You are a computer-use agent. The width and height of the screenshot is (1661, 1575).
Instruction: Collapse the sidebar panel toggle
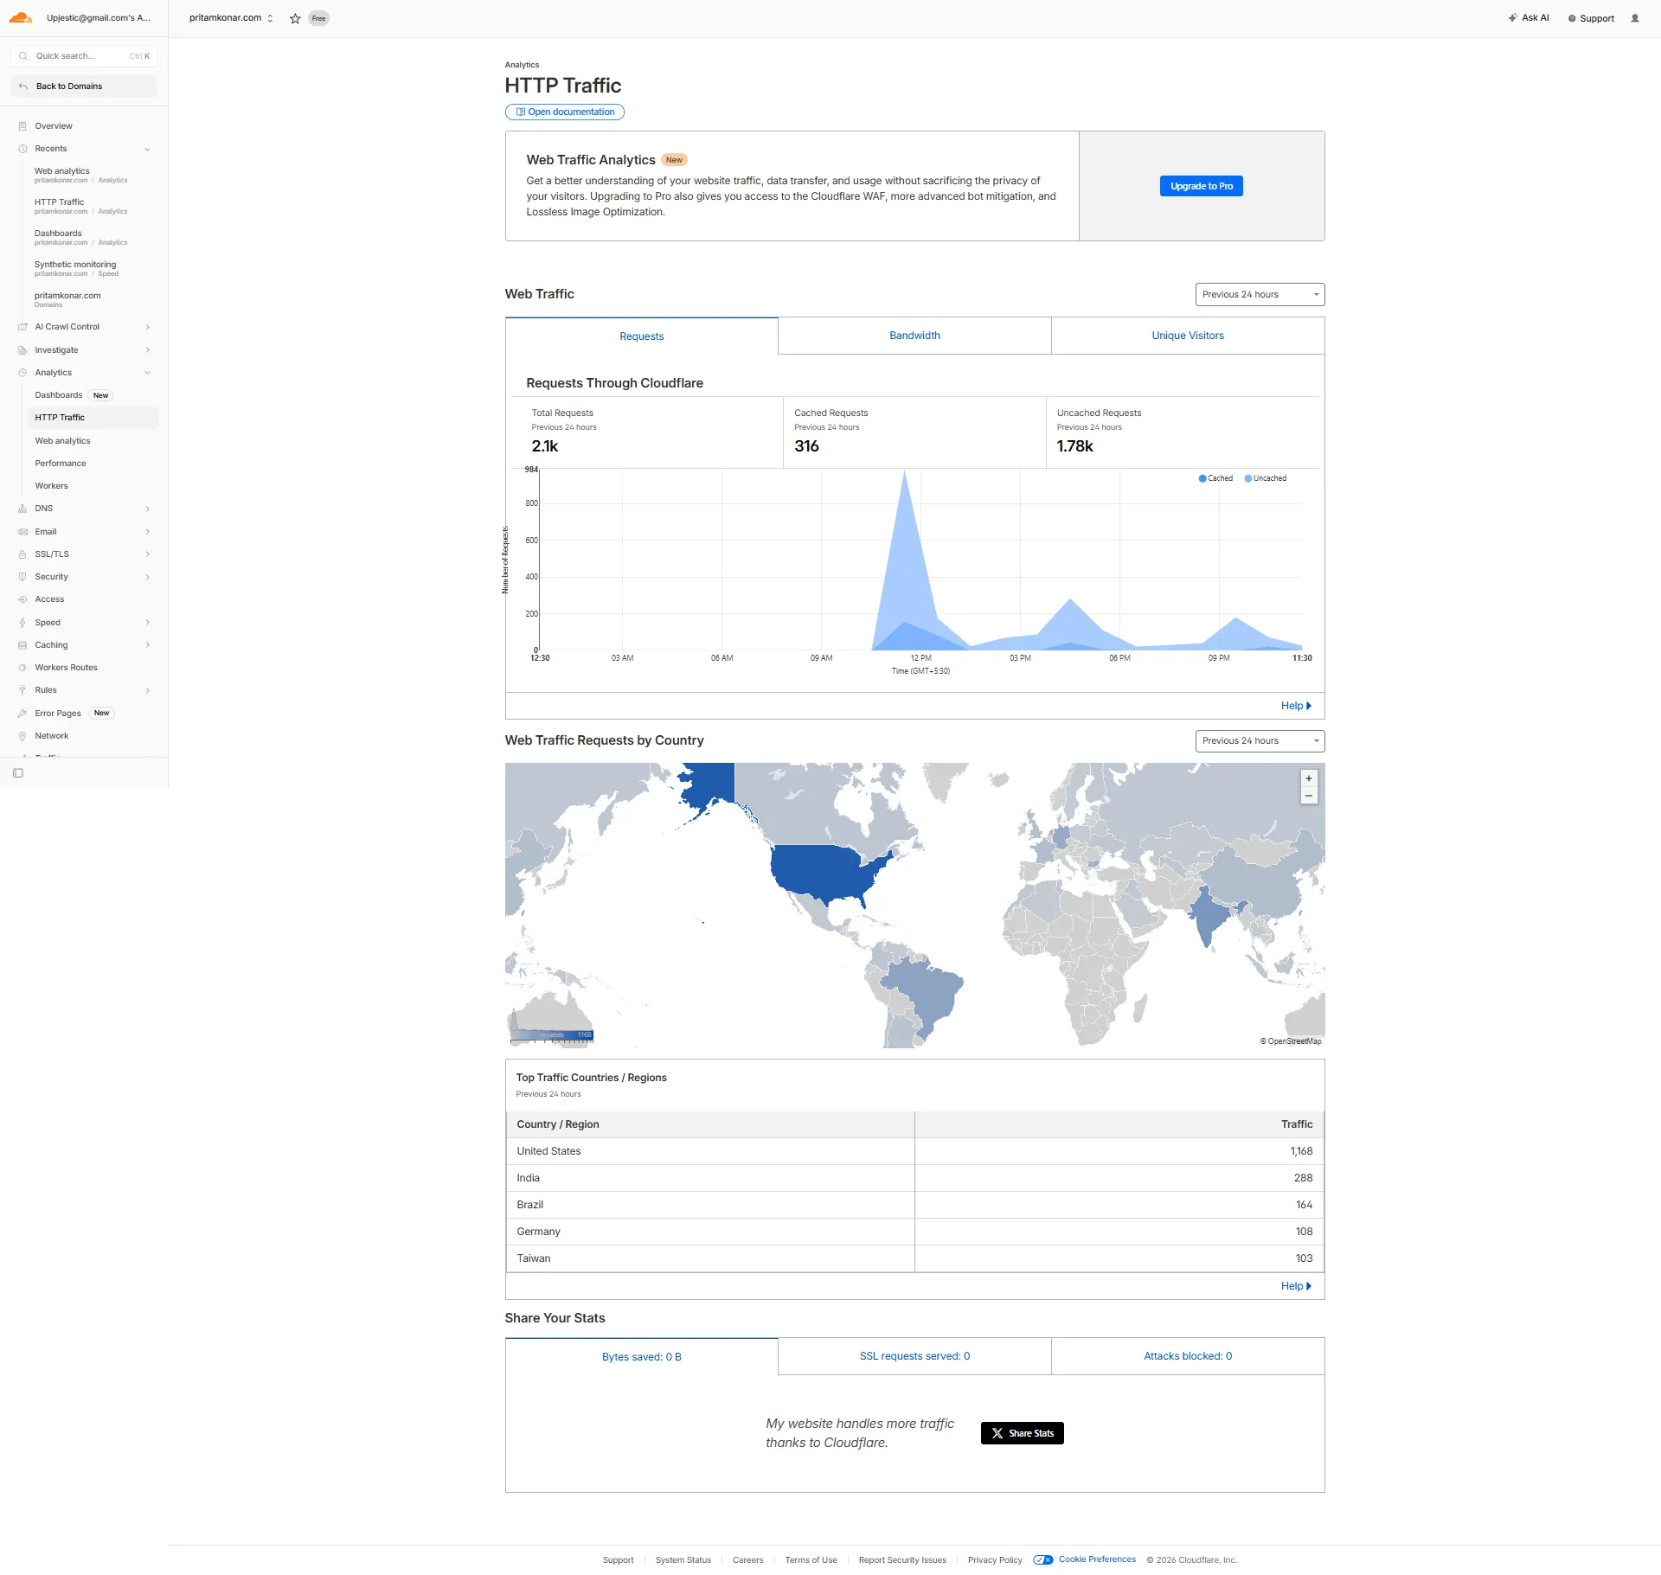click(18, 773)
